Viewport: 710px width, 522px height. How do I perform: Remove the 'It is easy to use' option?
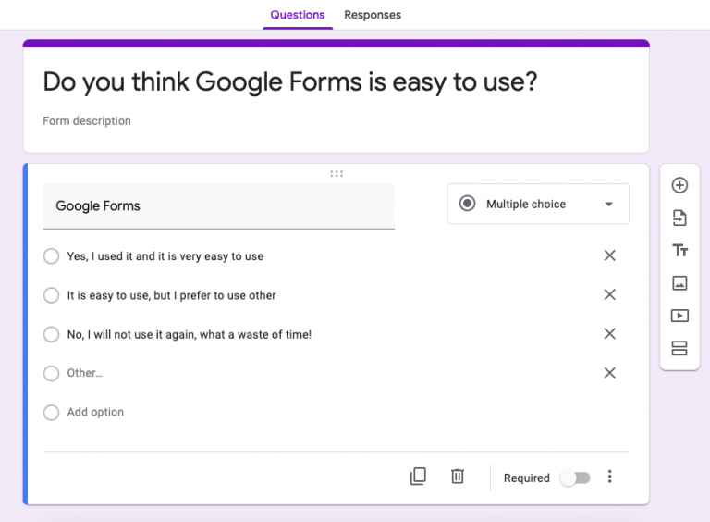pos(609,294)
